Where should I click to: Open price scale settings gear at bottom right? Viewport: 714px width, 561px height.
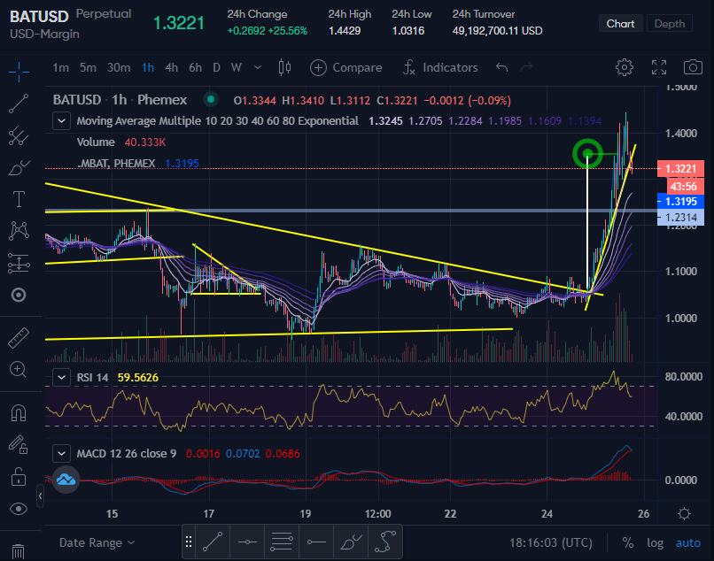coord(684,514)
